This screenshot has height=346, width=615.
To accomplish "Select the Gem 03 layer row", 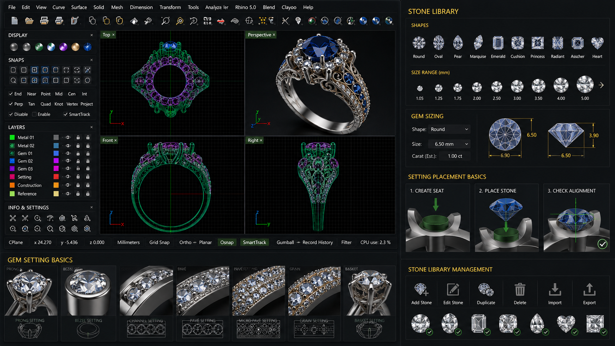I will click(50, 169).
